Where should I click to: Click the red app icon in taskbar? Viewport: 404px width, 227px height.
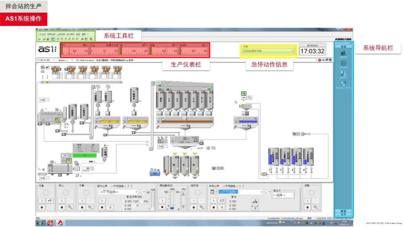pos(50,223)
